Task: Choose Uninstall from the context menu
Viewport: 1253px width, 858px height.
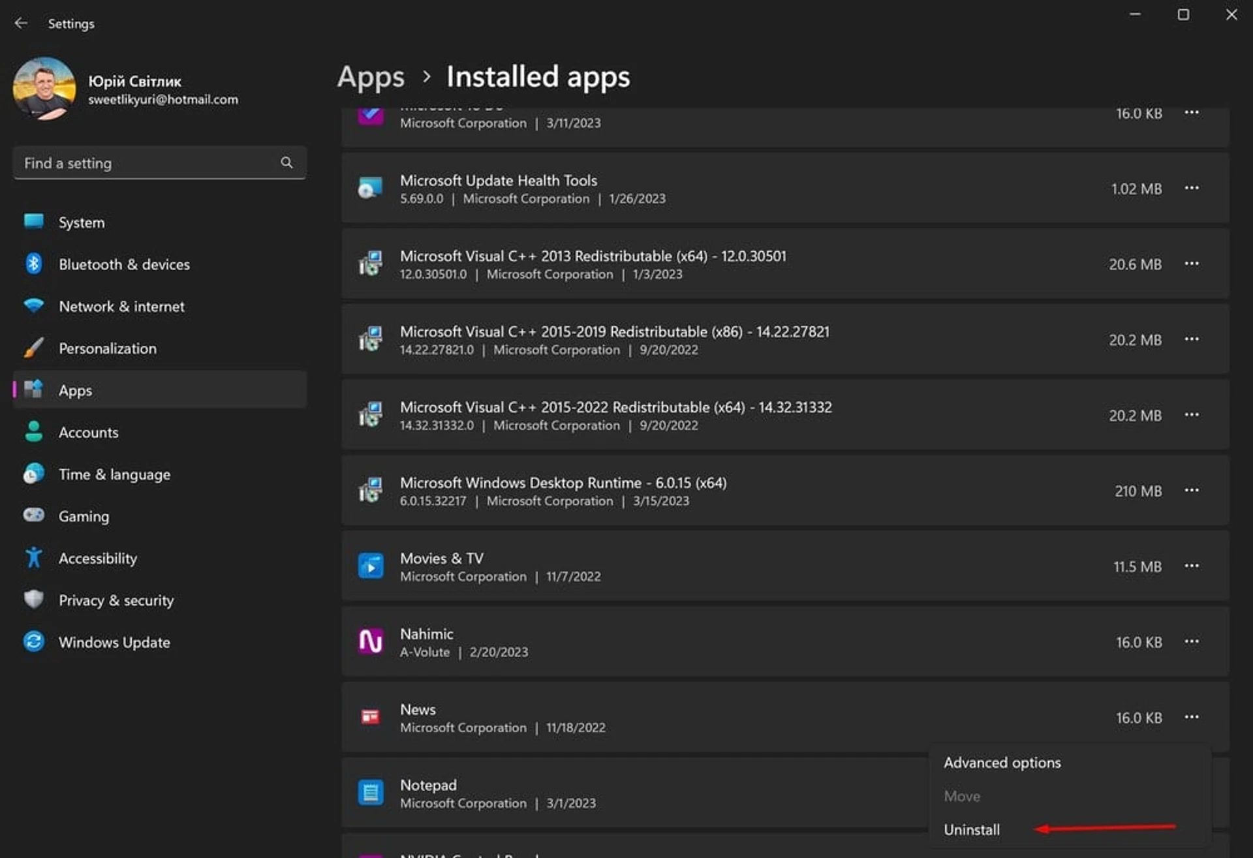Action: point(1070,830)
